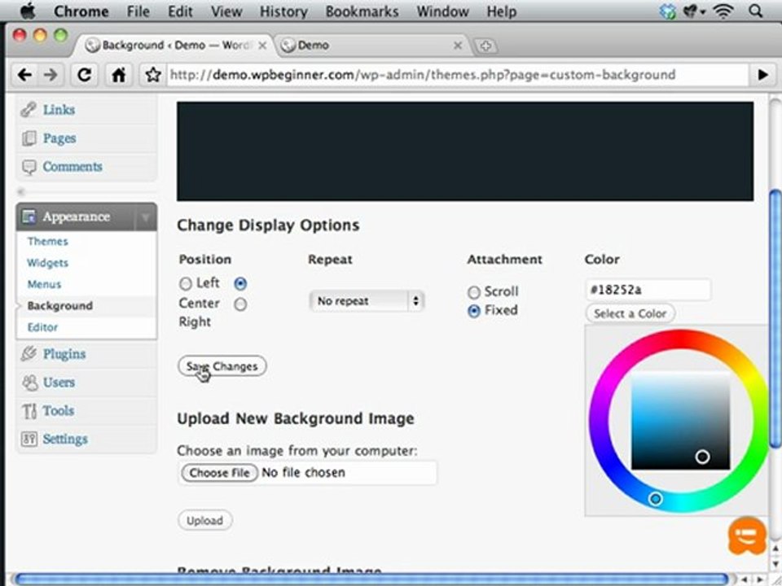This screenshot has width=782, height=586.
Task: Reload the page with the refresh icon
Action: pos(85,75)
